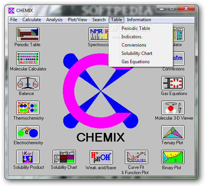The width and height of the screenshot is (206, 187).
Task: Click the Thermochemistry label text
Action: (x=28, y=118)
